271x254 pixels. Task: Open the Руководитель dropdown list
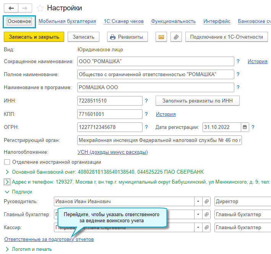pyautogui.click(x=198, y=201)
